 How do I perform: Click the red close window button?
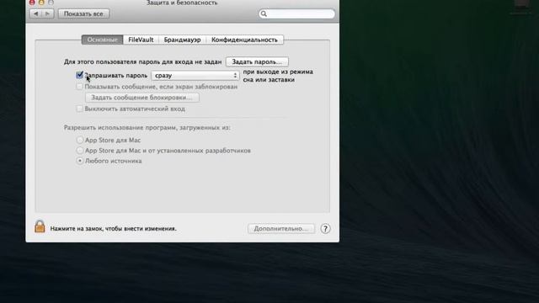coord(32,3)
